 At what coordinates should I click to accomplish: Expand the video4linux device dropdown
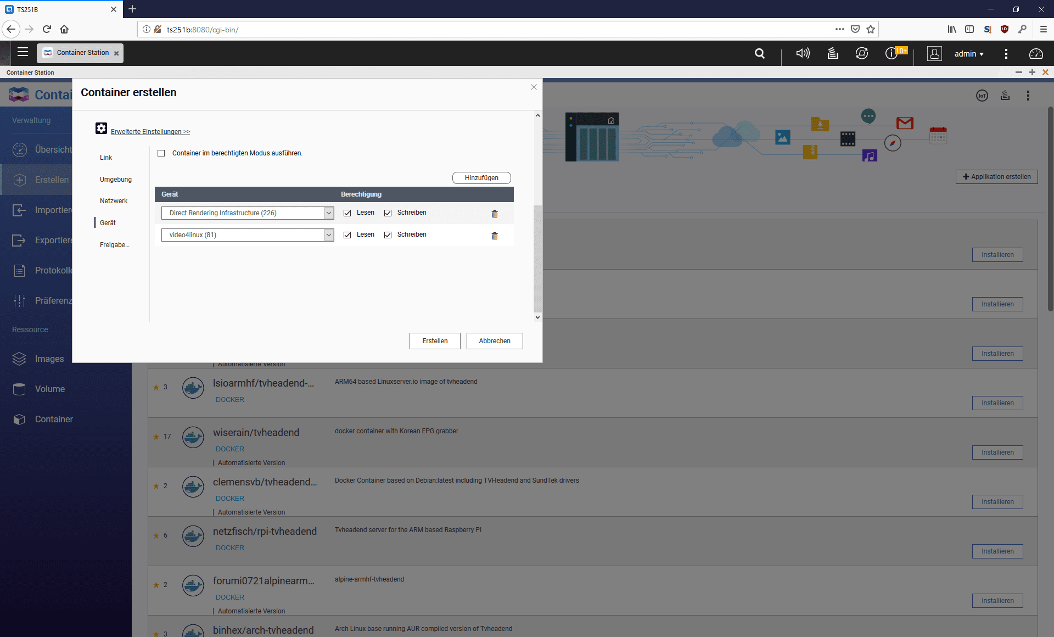click(328, 235)
